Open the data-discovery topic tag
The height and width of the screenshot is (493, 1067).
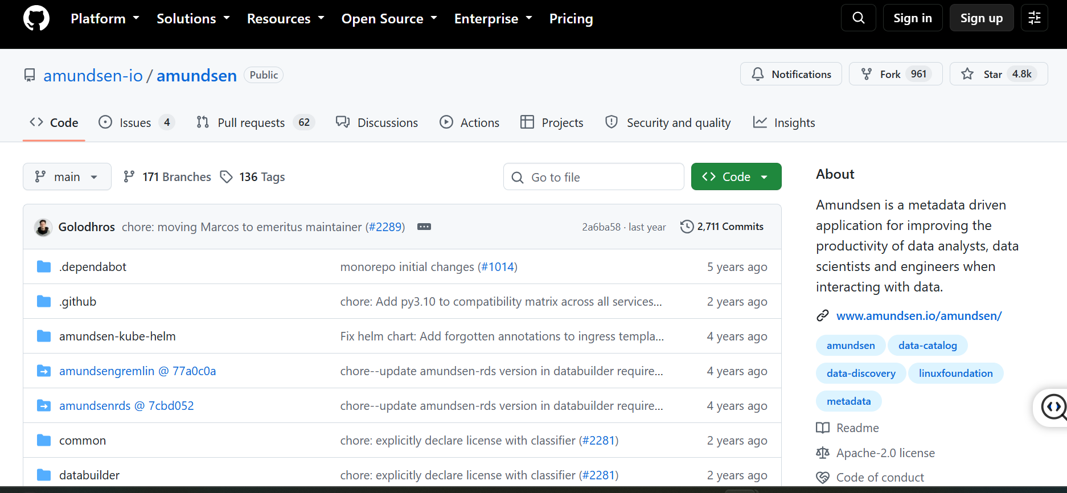coord(861,373)
